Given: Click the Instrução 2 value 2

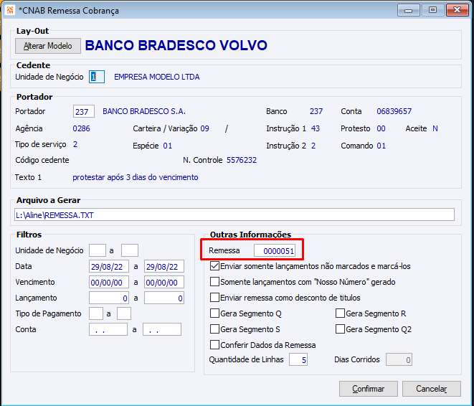Looking at the screenshot, I should (x=313, y=146).
